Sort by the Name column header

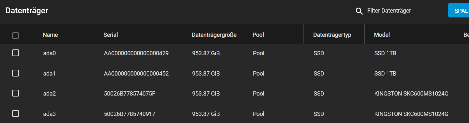tap(50, 35)
